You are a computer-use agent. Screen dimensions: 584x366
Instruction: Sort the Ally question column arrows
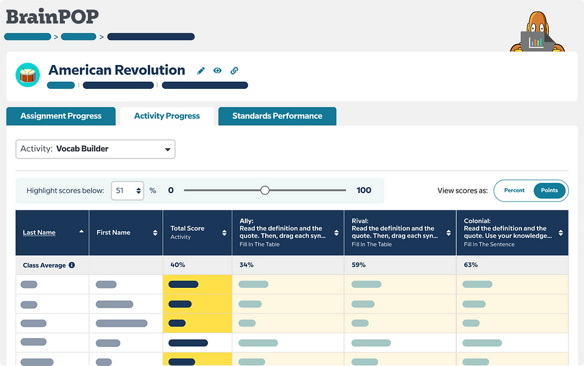click(x=336, y=233)
